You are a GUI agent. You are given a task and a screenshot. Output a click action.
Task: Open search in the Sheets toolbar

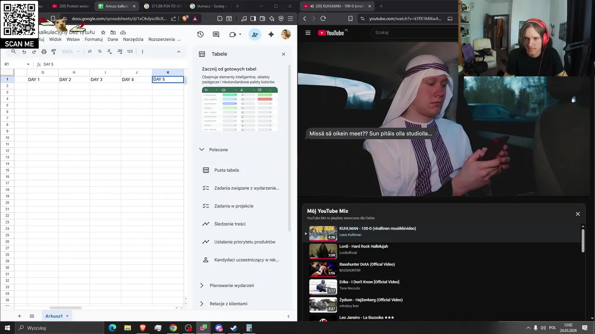point(13,51)
